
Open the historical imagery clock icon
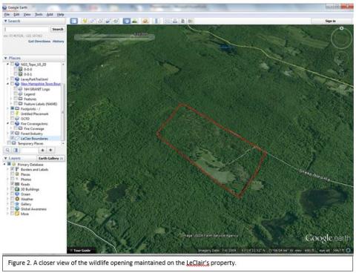pos(127,21)
